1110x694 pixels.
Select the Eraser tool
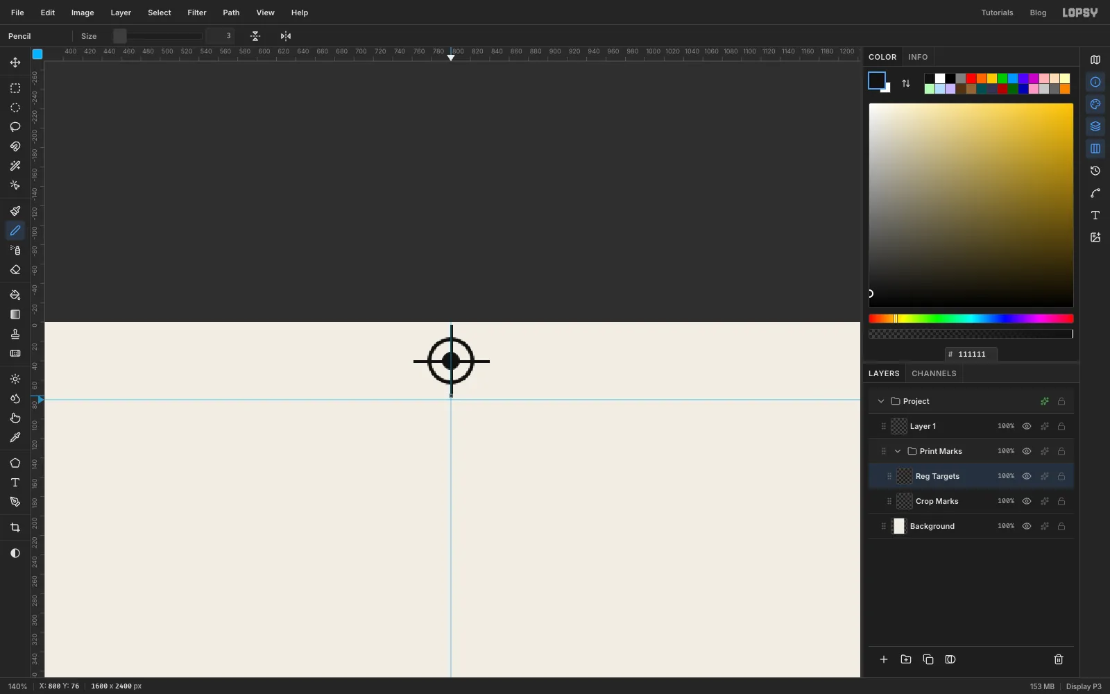[15, 270]
